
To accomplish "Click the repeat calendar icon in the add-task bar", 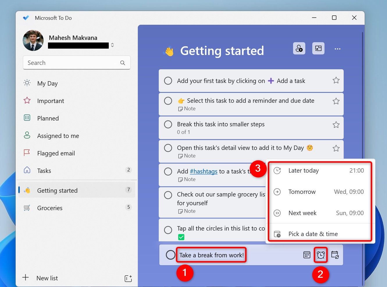I will point(335,255).
